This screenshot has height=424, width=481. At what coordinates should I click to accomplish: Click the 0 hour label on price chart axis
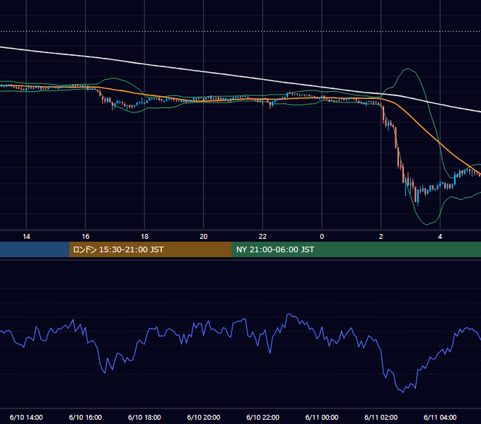coord(322,237)
